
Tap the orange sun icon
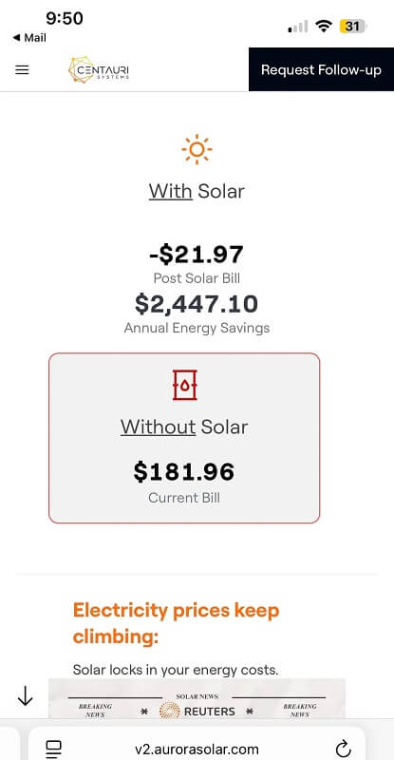(x=197, y=150)
